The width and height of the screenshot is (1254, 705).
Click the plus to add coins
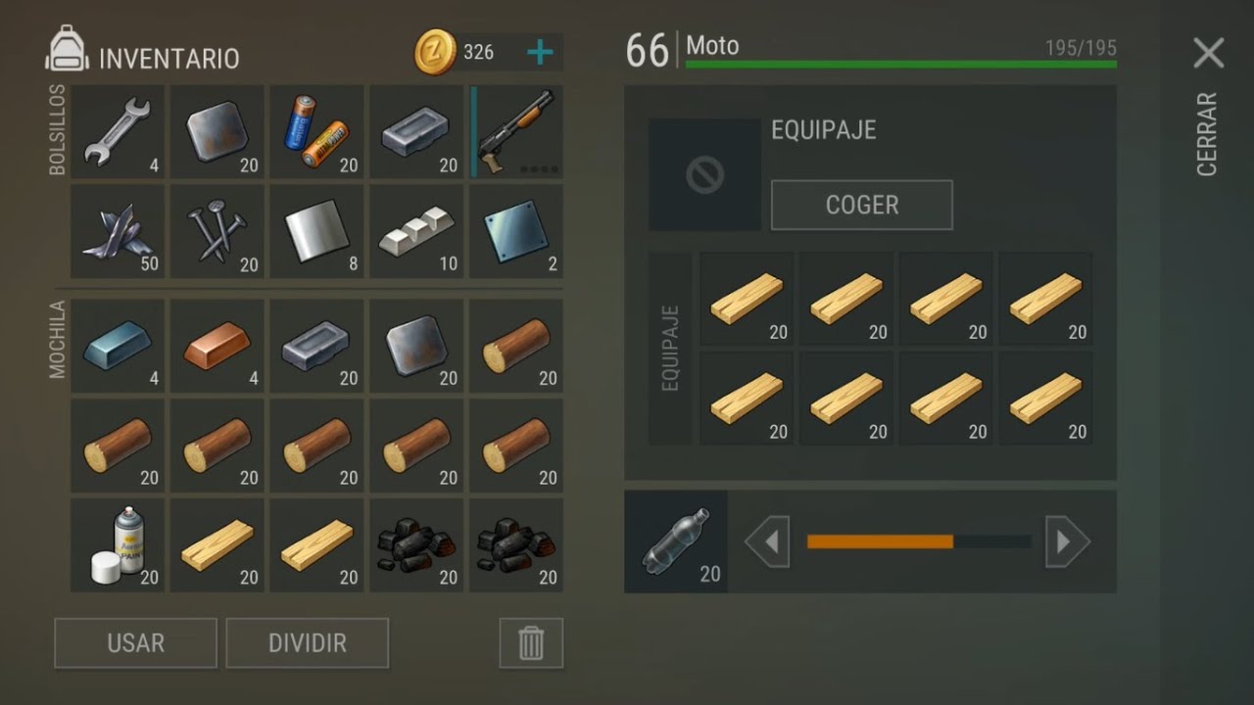540,52
